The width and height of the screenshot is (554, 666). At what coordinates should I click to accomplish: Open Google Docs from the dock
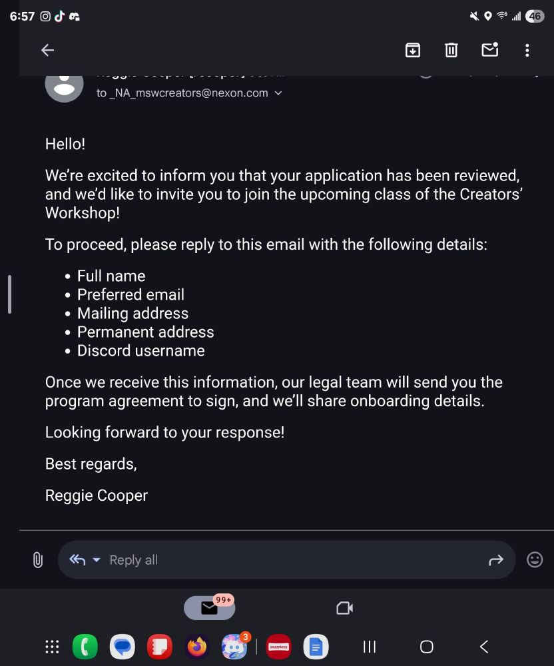pyautogui.click(x=316, y=647)
